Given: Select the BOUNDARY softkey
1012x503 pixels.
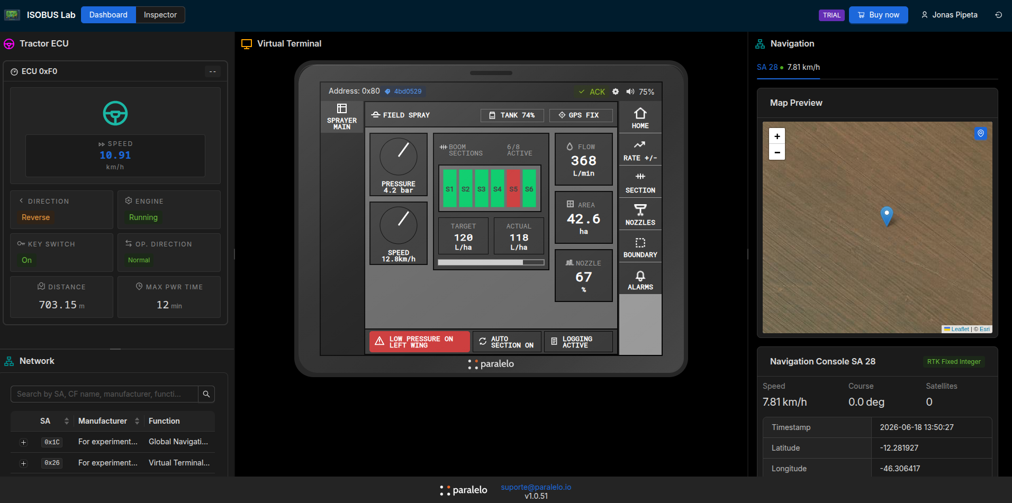Looking at the screenshot, I should coord(640,247).
